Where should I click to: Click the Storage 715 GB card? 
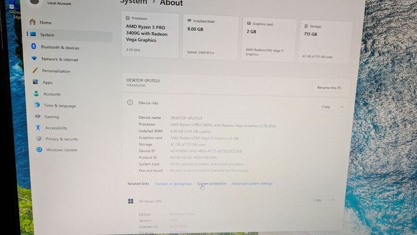coord(326,42)
